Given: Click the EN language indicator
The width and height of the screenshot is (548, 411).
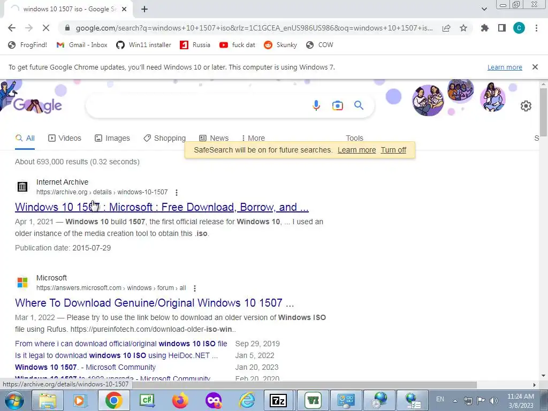Looking at the screenshot, I should 440,399.
